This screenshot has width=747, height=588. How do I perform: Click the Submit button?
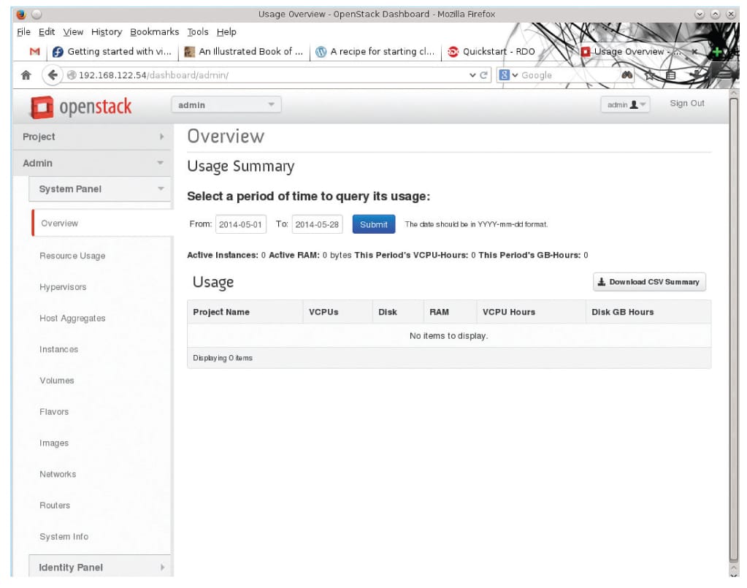[x=373, y=224]
